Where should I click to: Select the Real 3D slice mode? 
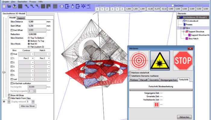(29, 44)
